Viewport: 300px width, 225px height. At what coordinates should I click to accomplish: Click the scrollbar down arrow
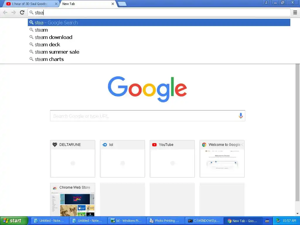click(x=297, y=214)
